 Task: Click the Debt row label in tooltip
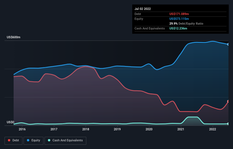(x=138, y=14)
